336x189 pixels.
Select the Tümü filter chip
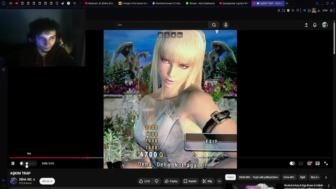tap(230, 177)
